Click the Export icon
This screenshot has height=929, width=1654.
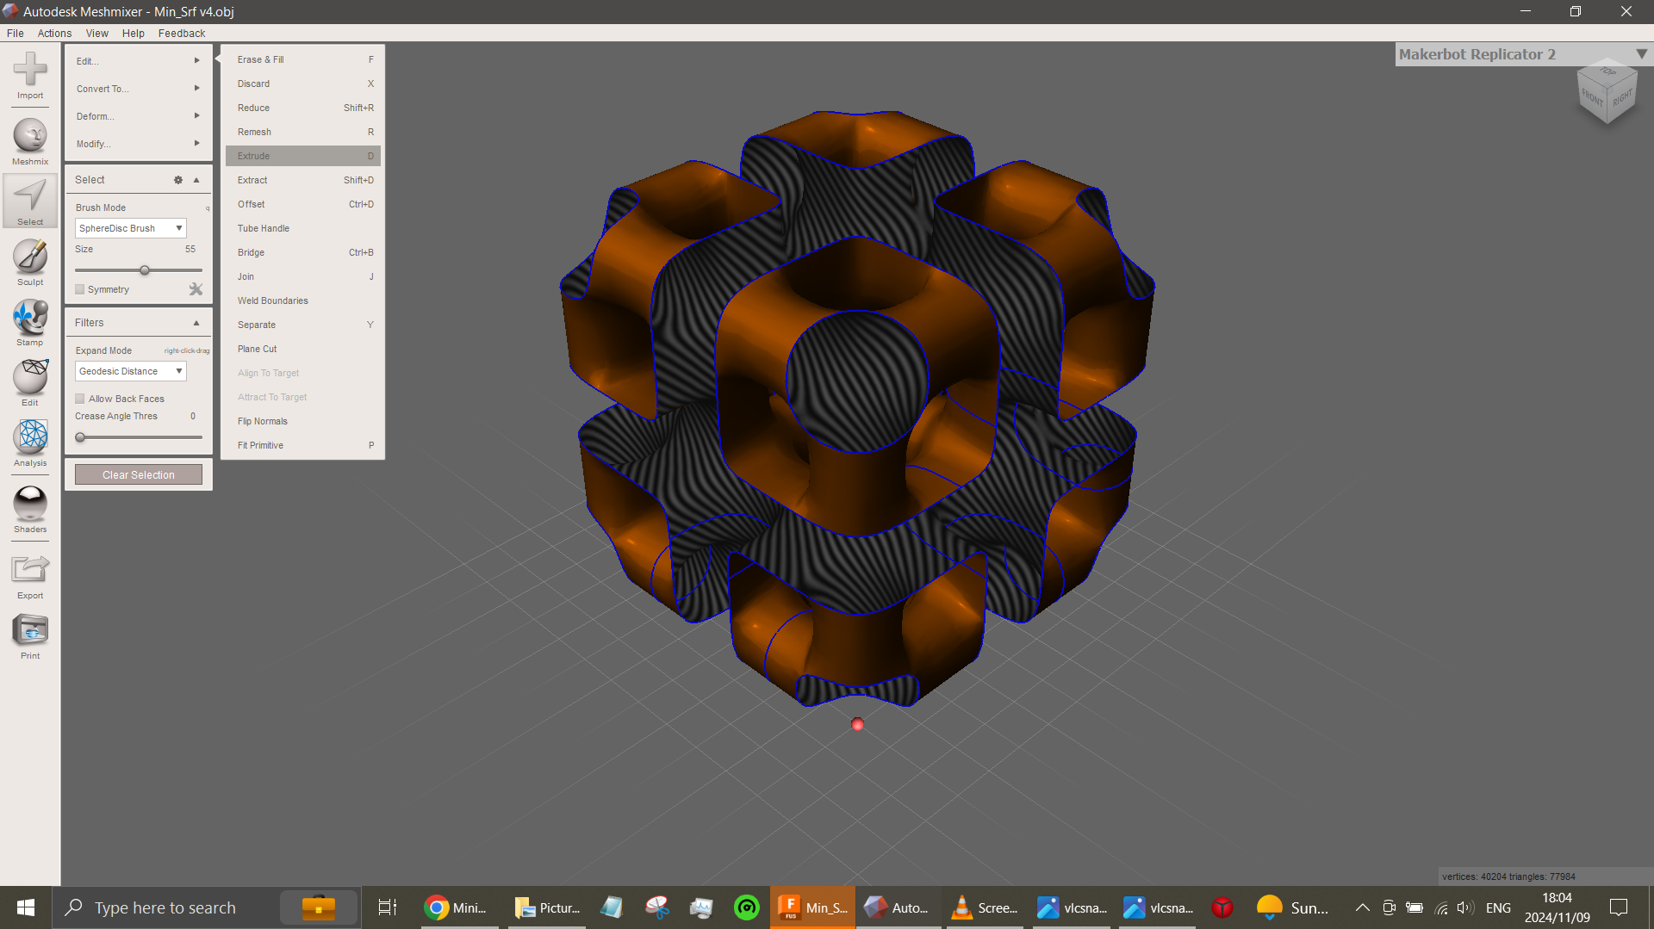click(30, 575)
